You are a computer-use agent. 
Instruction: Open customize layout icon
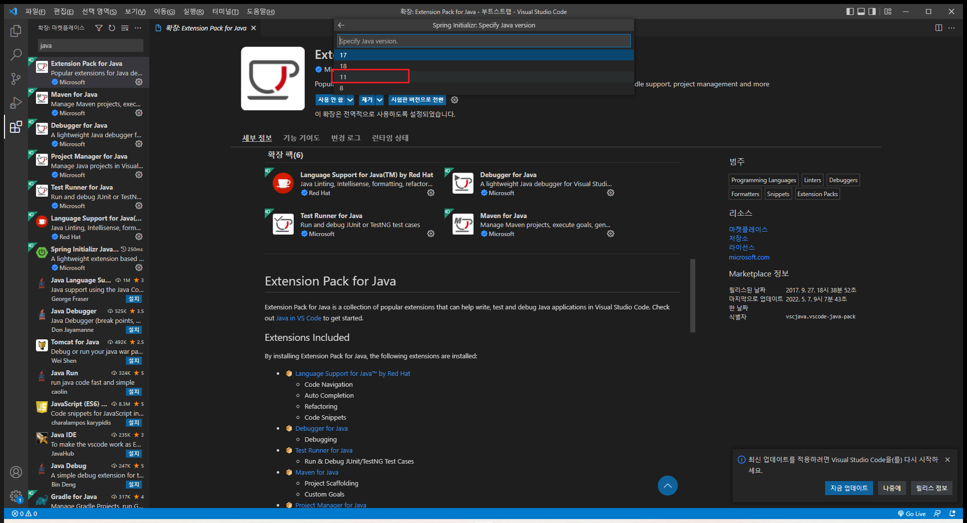click(x=888, y=11)
